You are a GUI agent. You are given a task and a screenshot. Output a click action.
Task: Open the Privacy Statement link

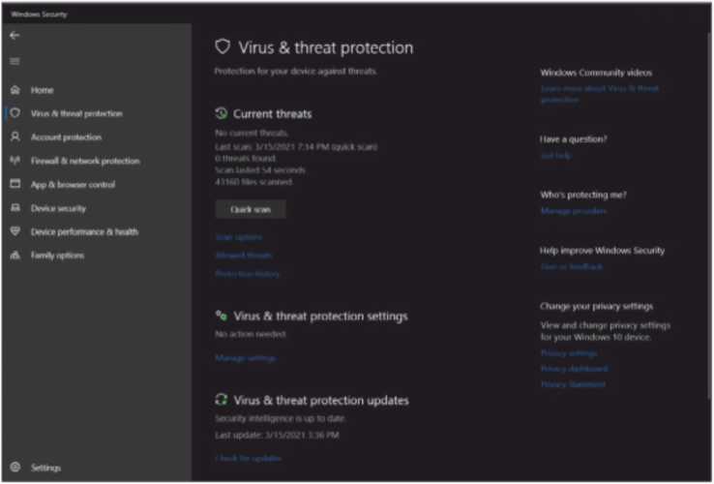573,384
